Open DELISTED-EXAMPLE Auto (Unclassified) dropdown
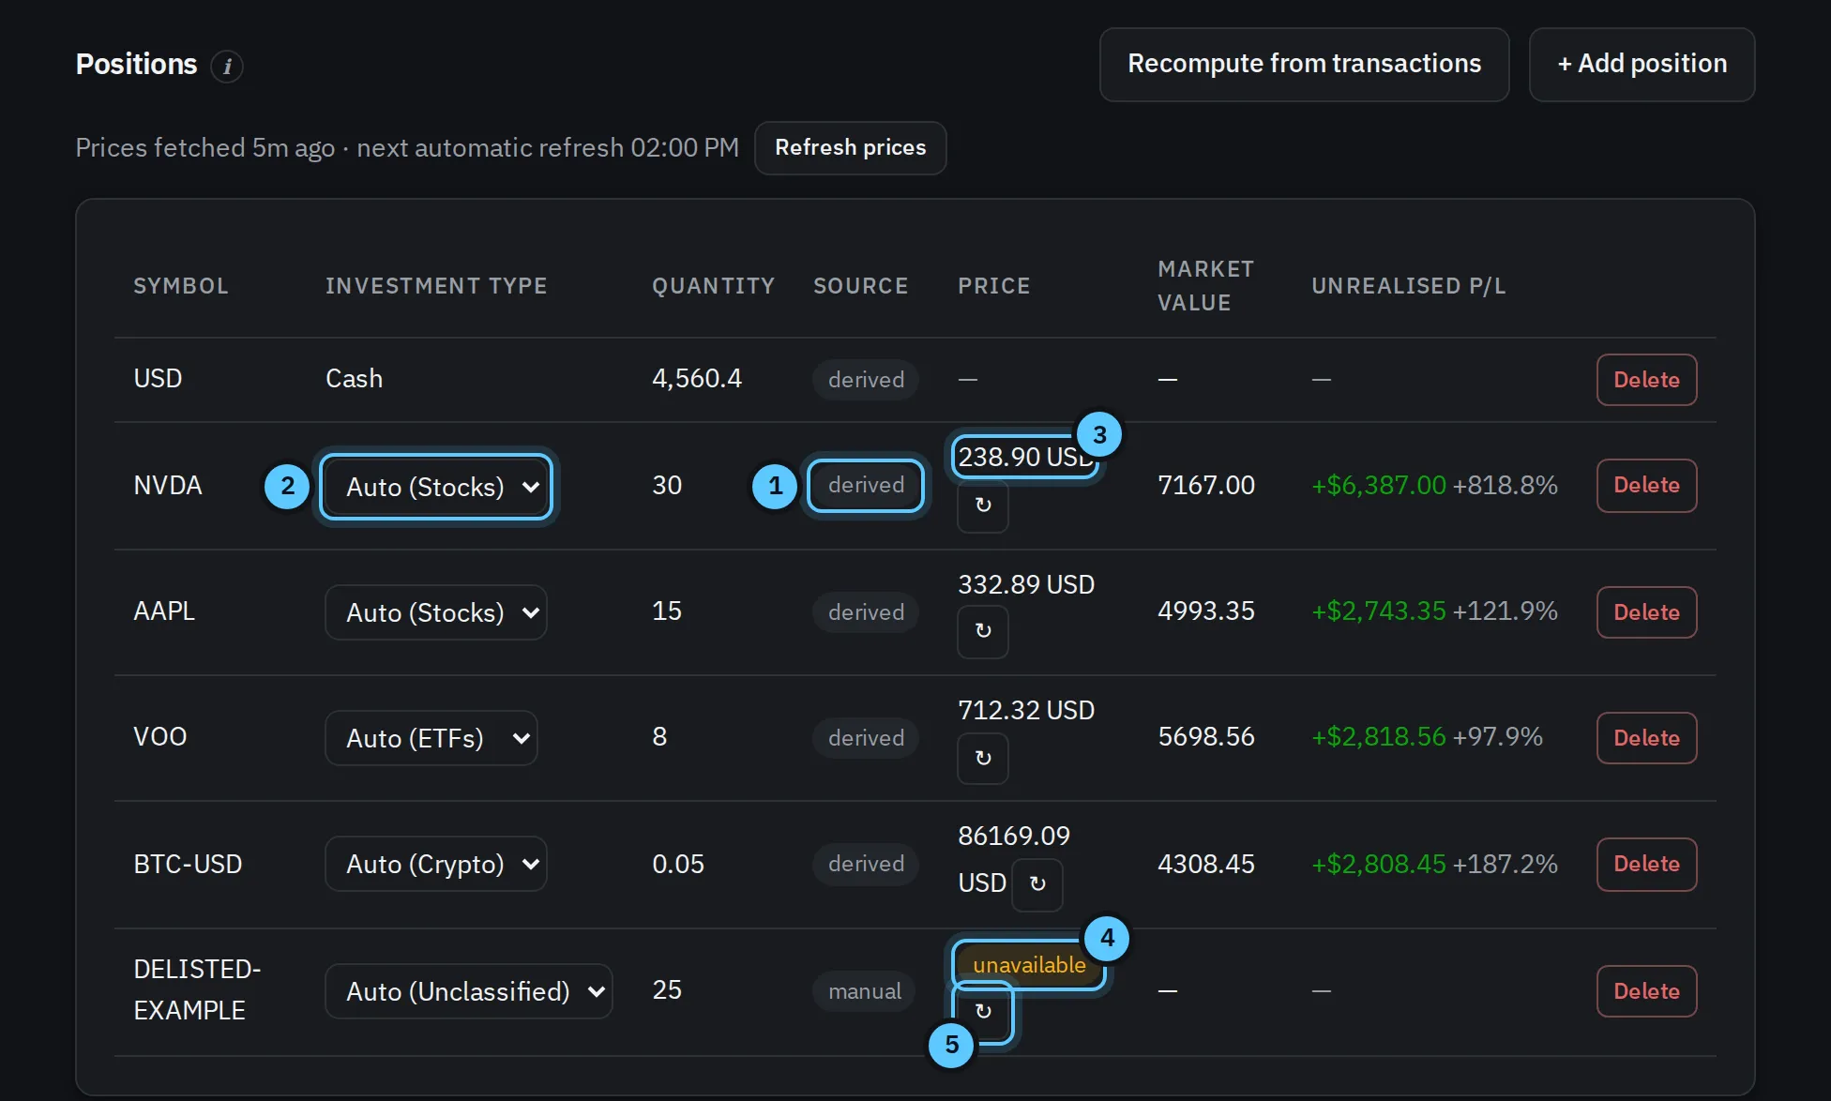Image resolution: width=1831 pixels, height=1101 pixels. (469, 991)
